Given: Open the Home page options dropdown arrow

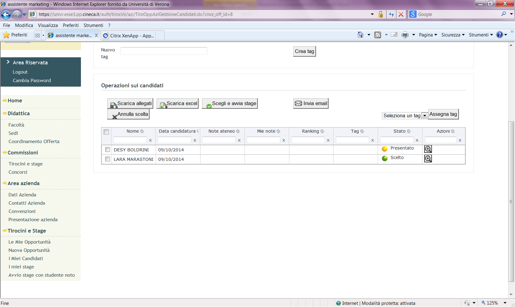Looking at the screenshot, I should [369, 35].
